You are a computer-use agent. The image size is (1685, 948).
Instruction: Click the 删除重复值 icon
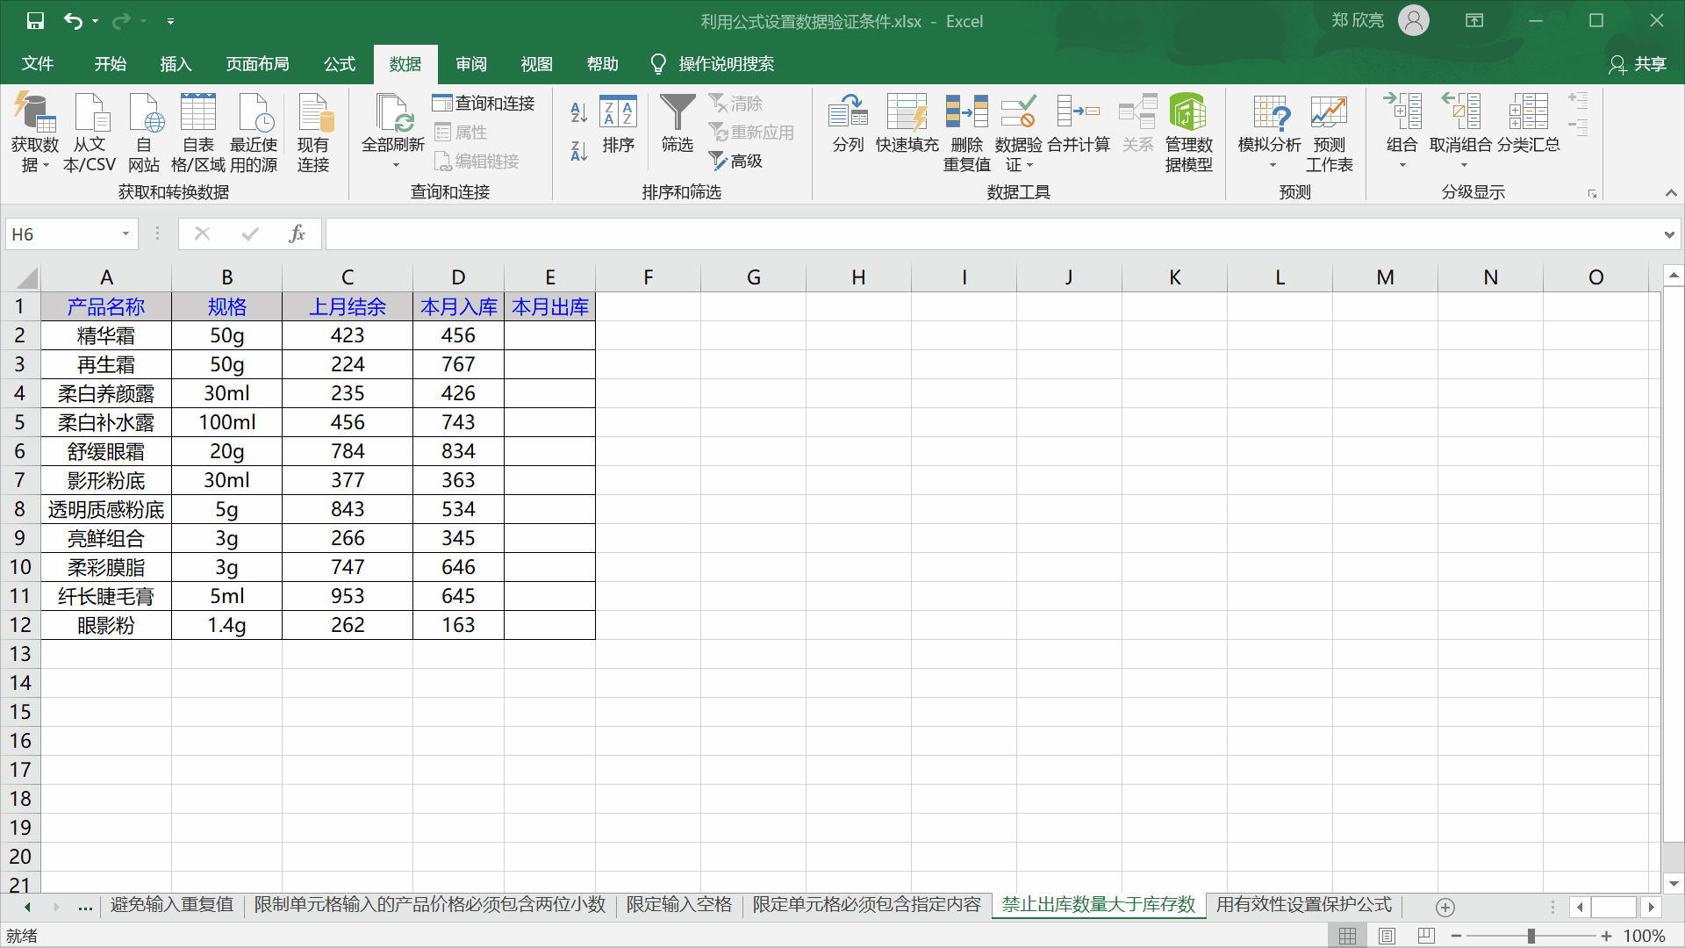(966, 132)
